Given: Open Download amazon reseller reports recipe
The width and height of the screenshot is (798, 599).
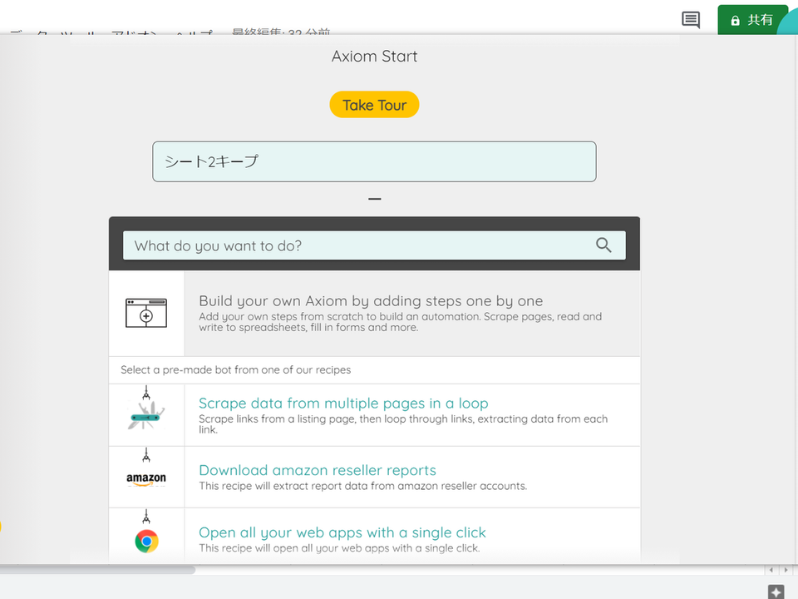Looking at the screenshot, I should point(317,469).
